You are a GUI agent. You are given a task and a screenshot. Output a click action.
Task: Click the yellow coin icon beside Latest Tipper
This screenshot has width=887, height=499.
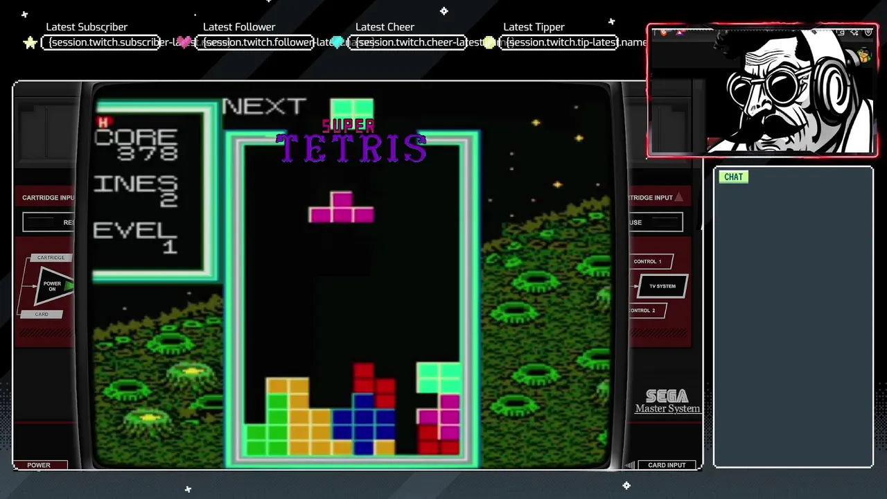tap(489, 42)
